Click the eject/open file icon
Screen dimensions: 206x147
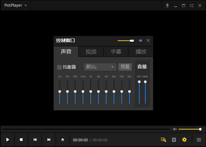point(63,140)
